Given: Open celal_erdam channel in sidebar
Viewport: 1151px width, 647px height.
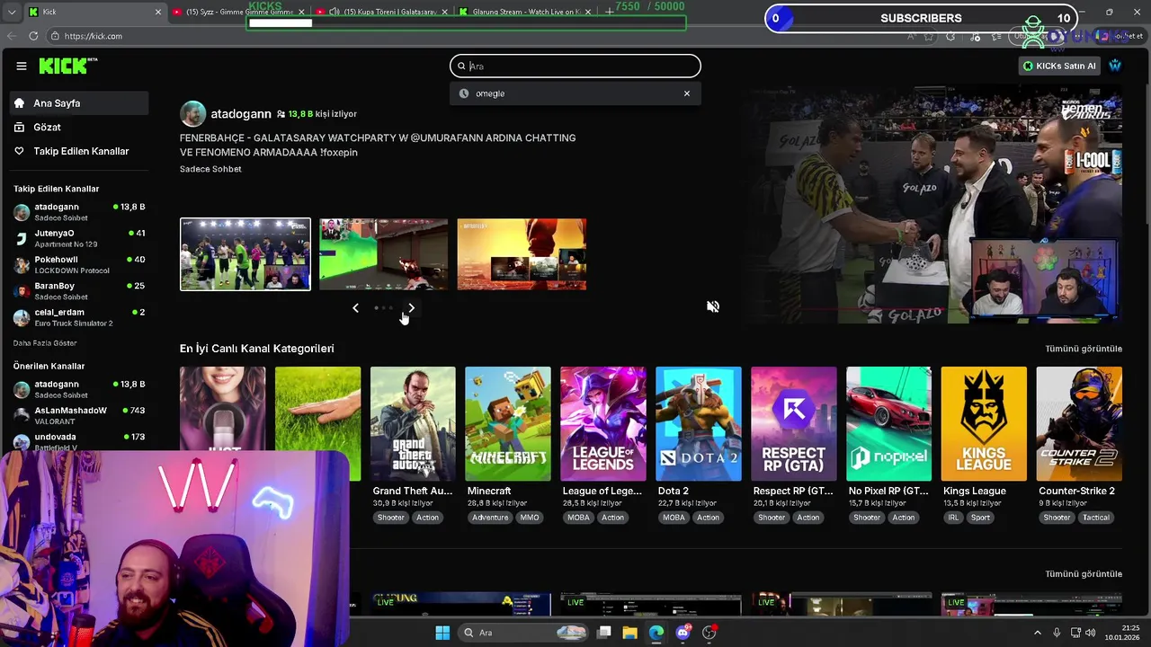Looking at the screenshot, I should tap(79, 317).
